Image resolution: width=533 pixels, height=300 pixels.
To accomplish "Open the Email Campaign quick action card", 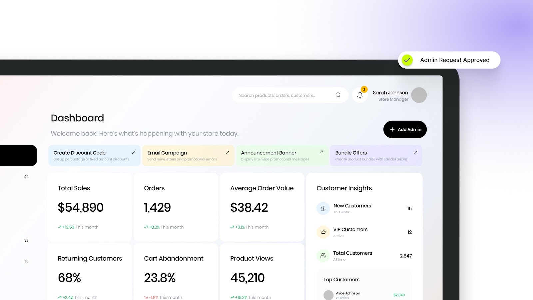I will point(188,155).
